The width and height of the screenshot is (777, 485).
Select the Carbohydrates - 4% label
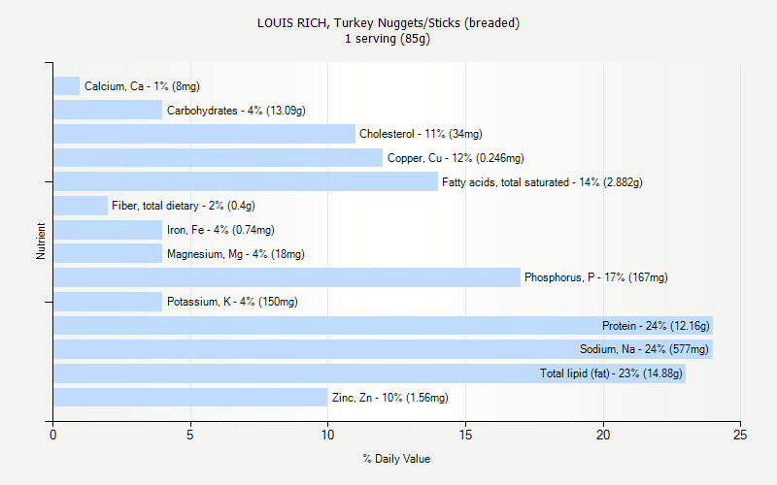(236, 111)
